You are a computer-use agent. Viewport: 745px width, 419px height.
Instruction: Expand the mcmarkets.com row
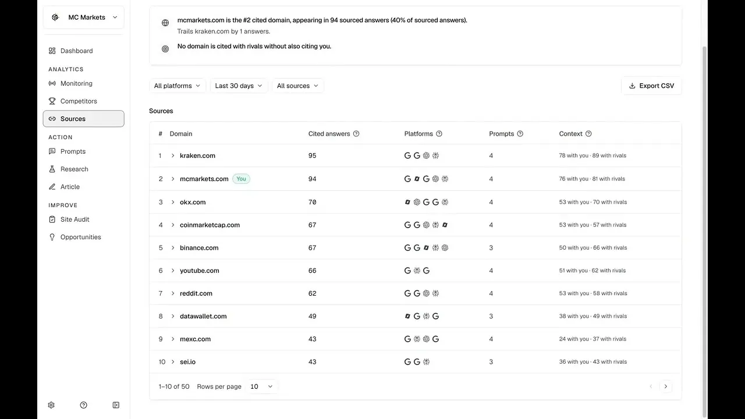pos(173,179)
